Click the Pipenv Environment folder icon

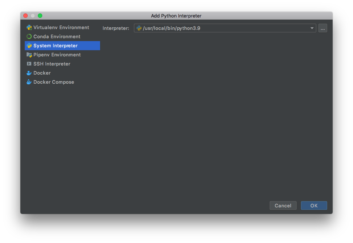point(29,55)
